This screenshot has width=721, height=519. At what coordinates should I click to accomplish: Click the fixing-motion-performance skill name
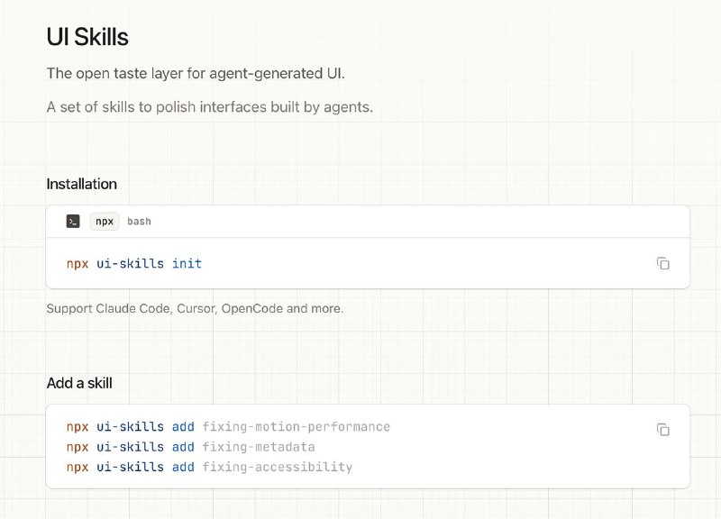click(x=296, y=426)
